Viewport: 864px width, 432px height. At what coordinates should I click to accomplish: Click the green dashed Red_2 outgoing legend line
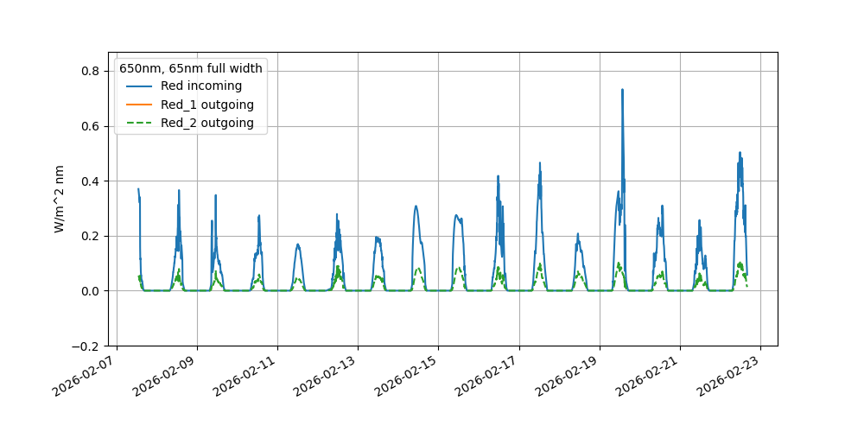point(139,124)
